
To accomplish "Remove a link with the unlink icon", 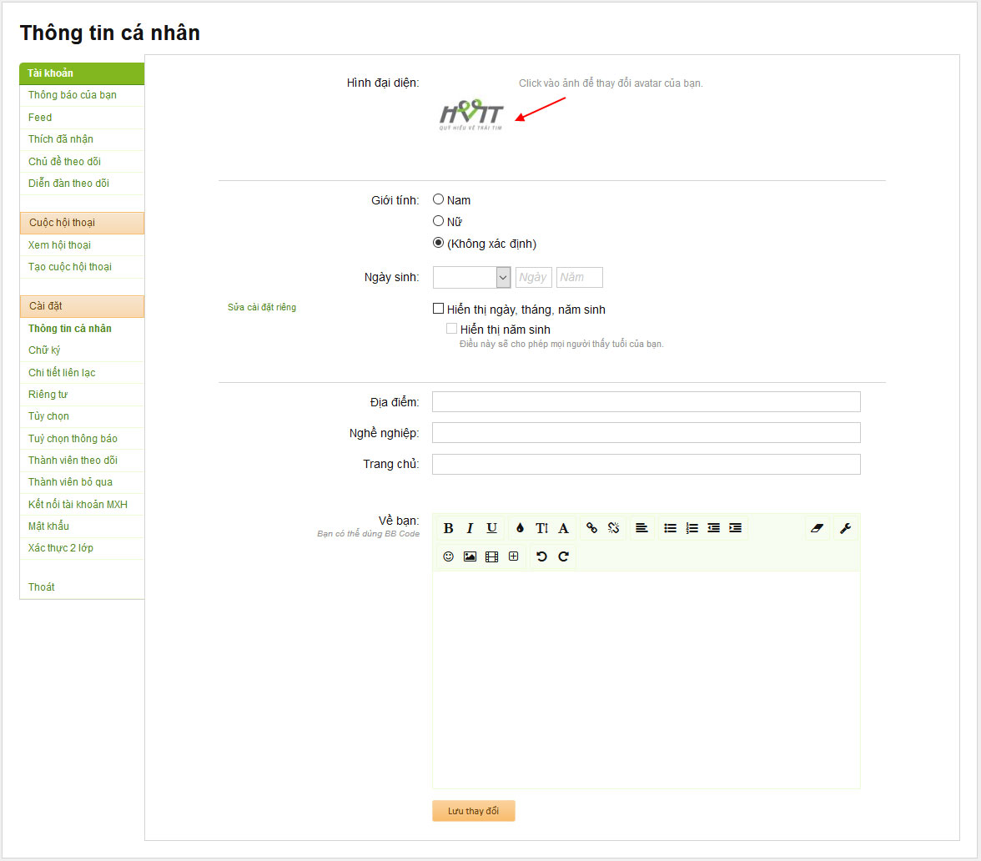I will (x=613, y=527).
